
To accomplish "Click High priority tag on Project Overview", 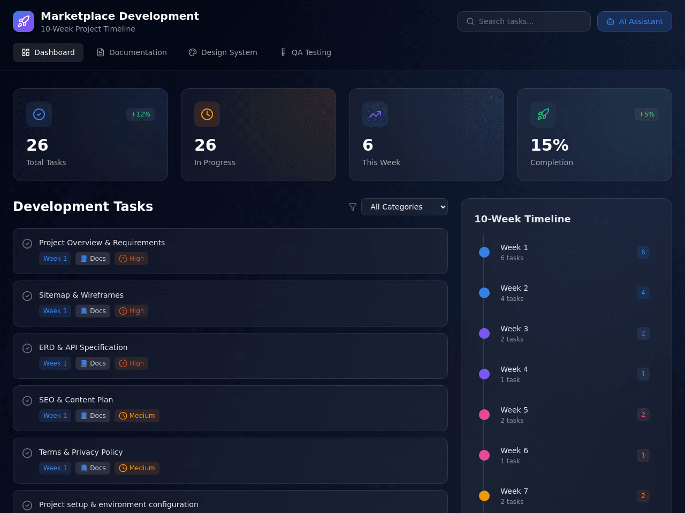I will coord(131,259).
